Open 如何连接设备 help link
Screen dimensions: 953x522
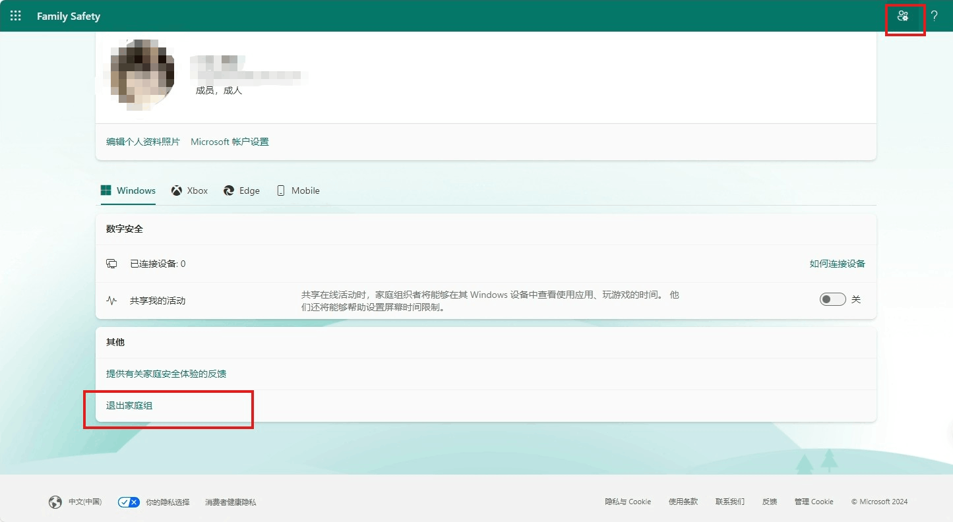[838, 264]
